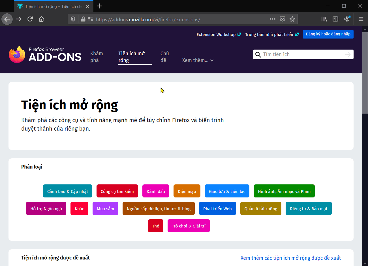
Task: Open the Library toolbar icon
Action: (324, 19)
